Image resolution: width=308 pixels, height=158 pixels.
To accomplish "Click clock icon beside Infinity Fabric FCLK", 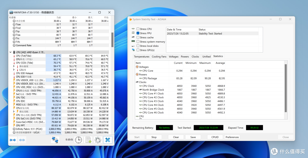I will [x=14, y=129].
